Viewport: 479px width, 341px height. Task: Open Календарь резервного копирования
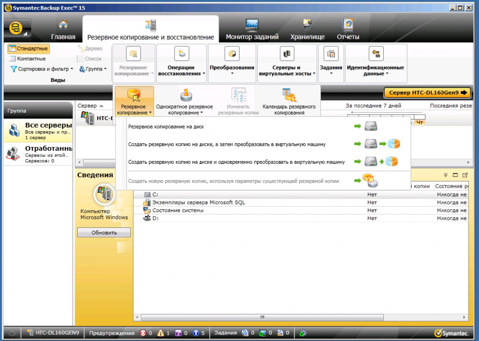289,95
